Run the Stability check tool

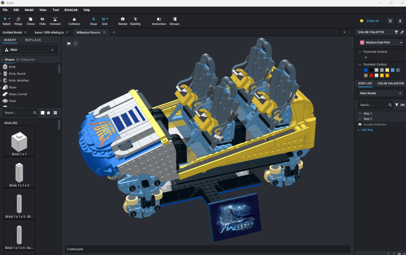[136, 21]
